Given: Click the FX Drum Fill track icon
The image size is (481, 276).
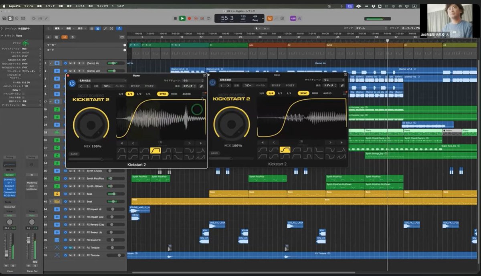Looking at the screenshot, I should tap(57, 240).
